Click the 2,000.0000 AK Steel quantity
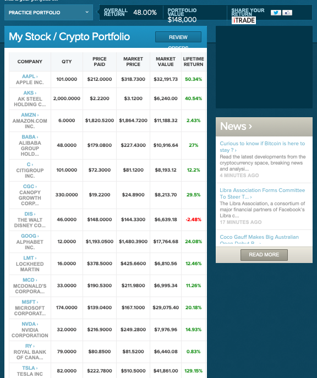 [67, 98]
